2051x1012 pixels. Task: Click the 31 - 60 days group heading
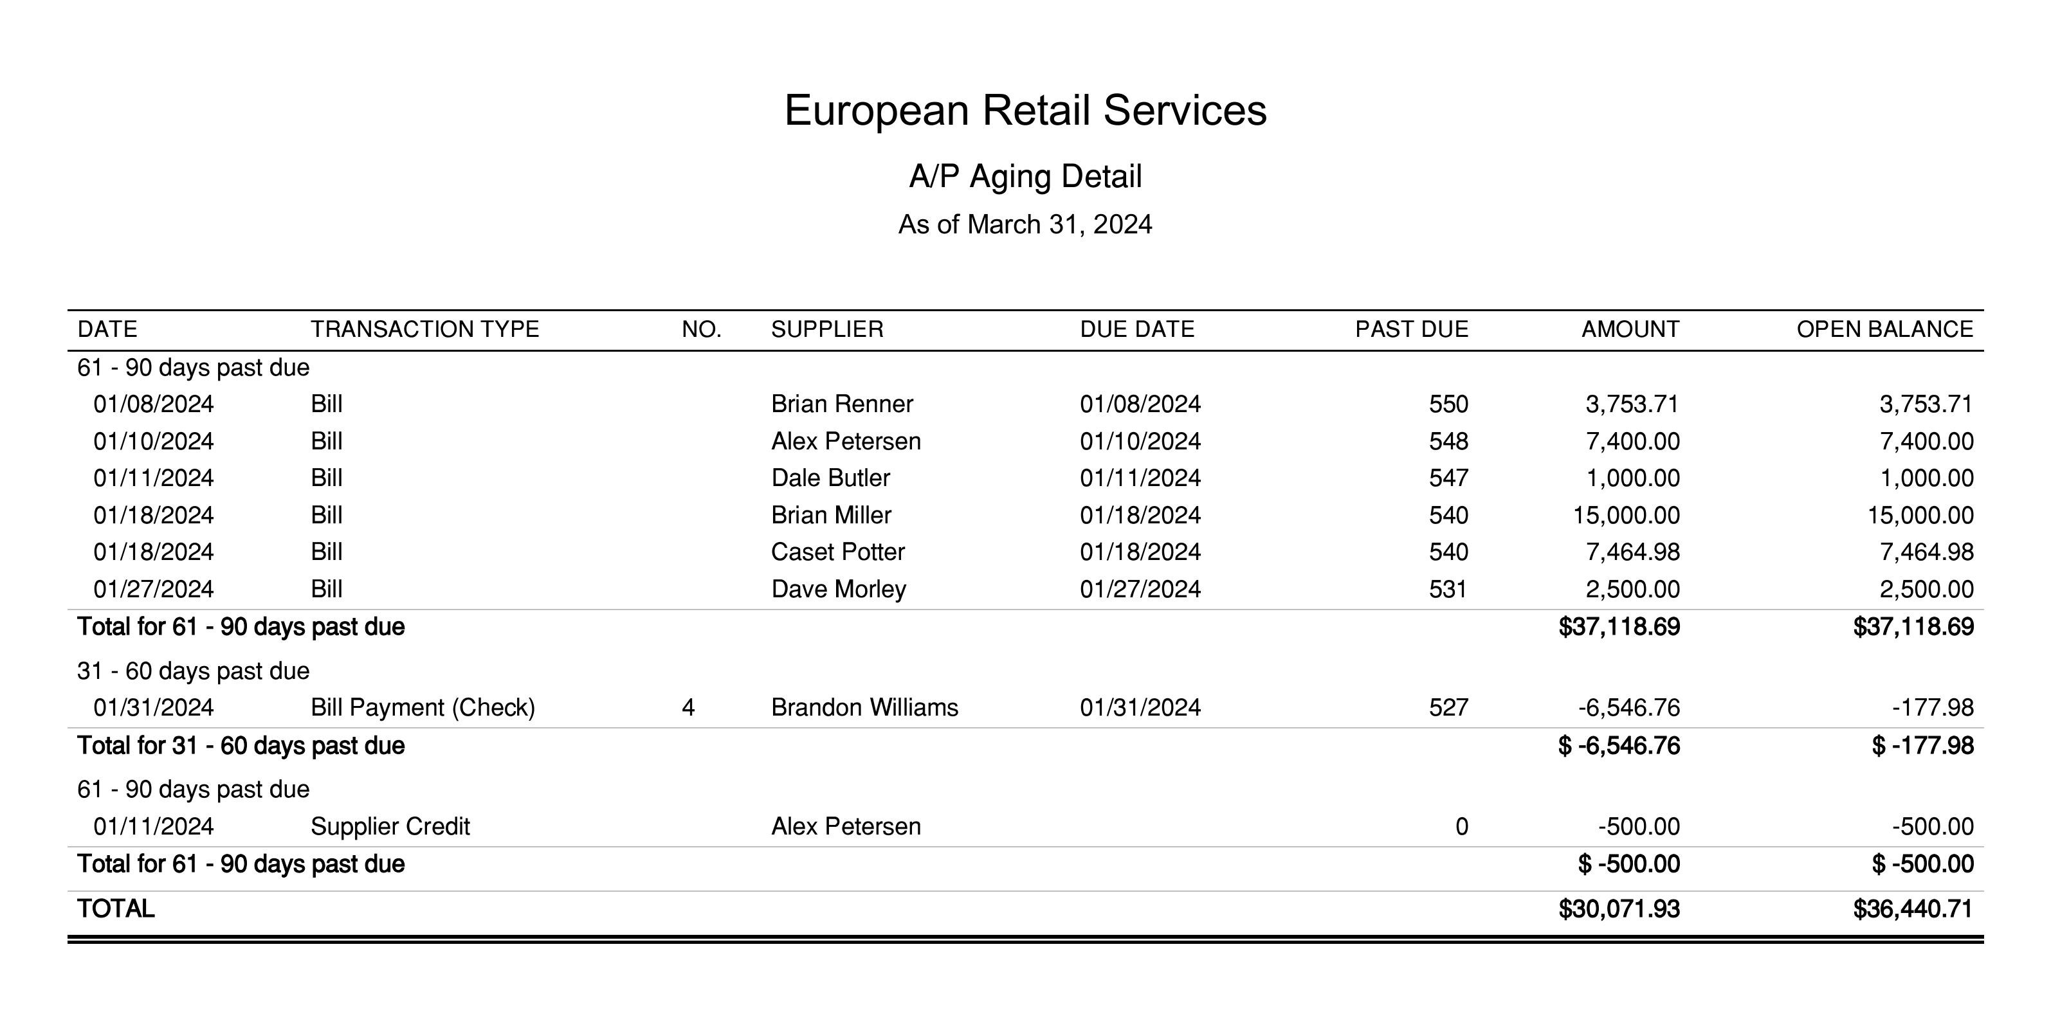tap(193, 671)
